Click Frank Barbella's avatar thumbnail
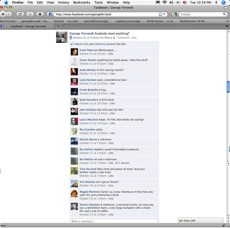 [74, 91]
